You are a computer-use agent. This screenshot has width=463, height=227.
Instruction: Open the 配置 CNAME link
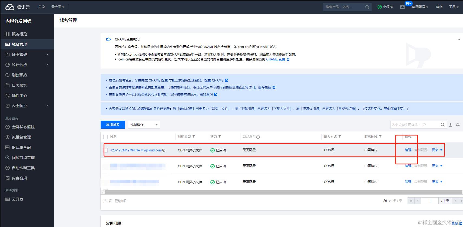pyautogui.click(x=214, y=80)
